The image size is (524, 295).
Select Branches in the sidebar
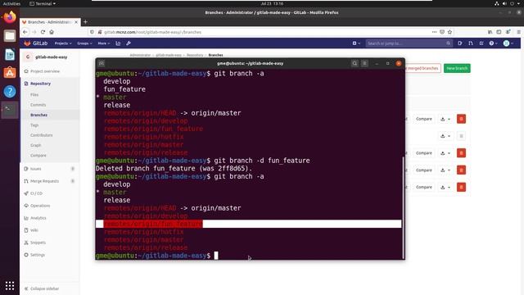38,115
